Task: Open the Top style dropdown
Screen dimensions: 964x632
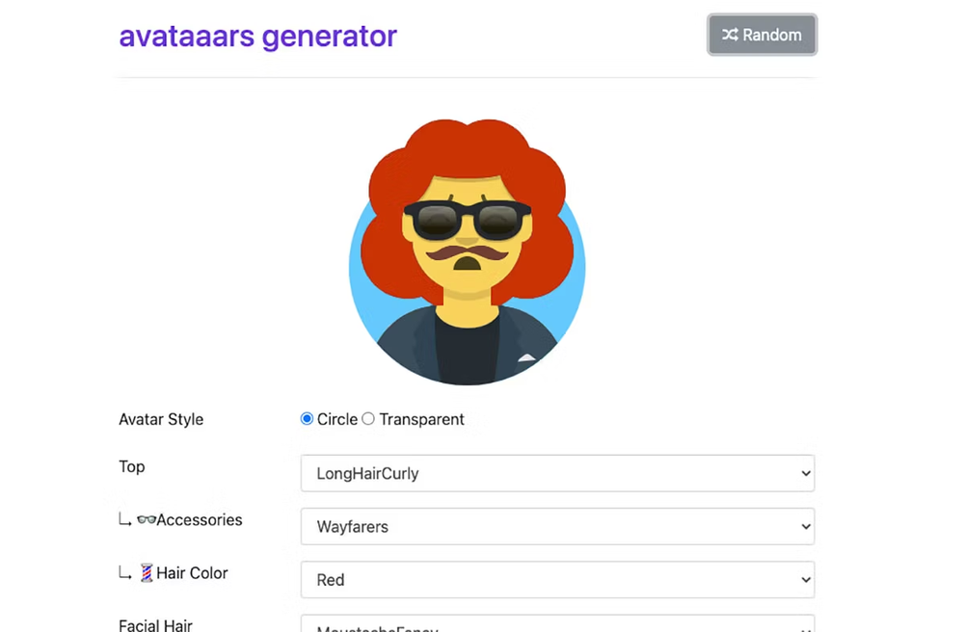Action: (x=557, y=473)
